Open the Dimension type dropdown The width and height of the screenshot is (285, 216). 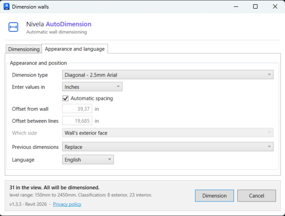tap(168, 75)
